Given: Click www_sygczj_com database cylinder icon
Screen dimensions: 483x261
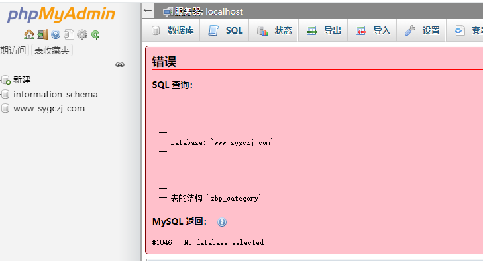Looking at the screenshot, I should (5, 109).
